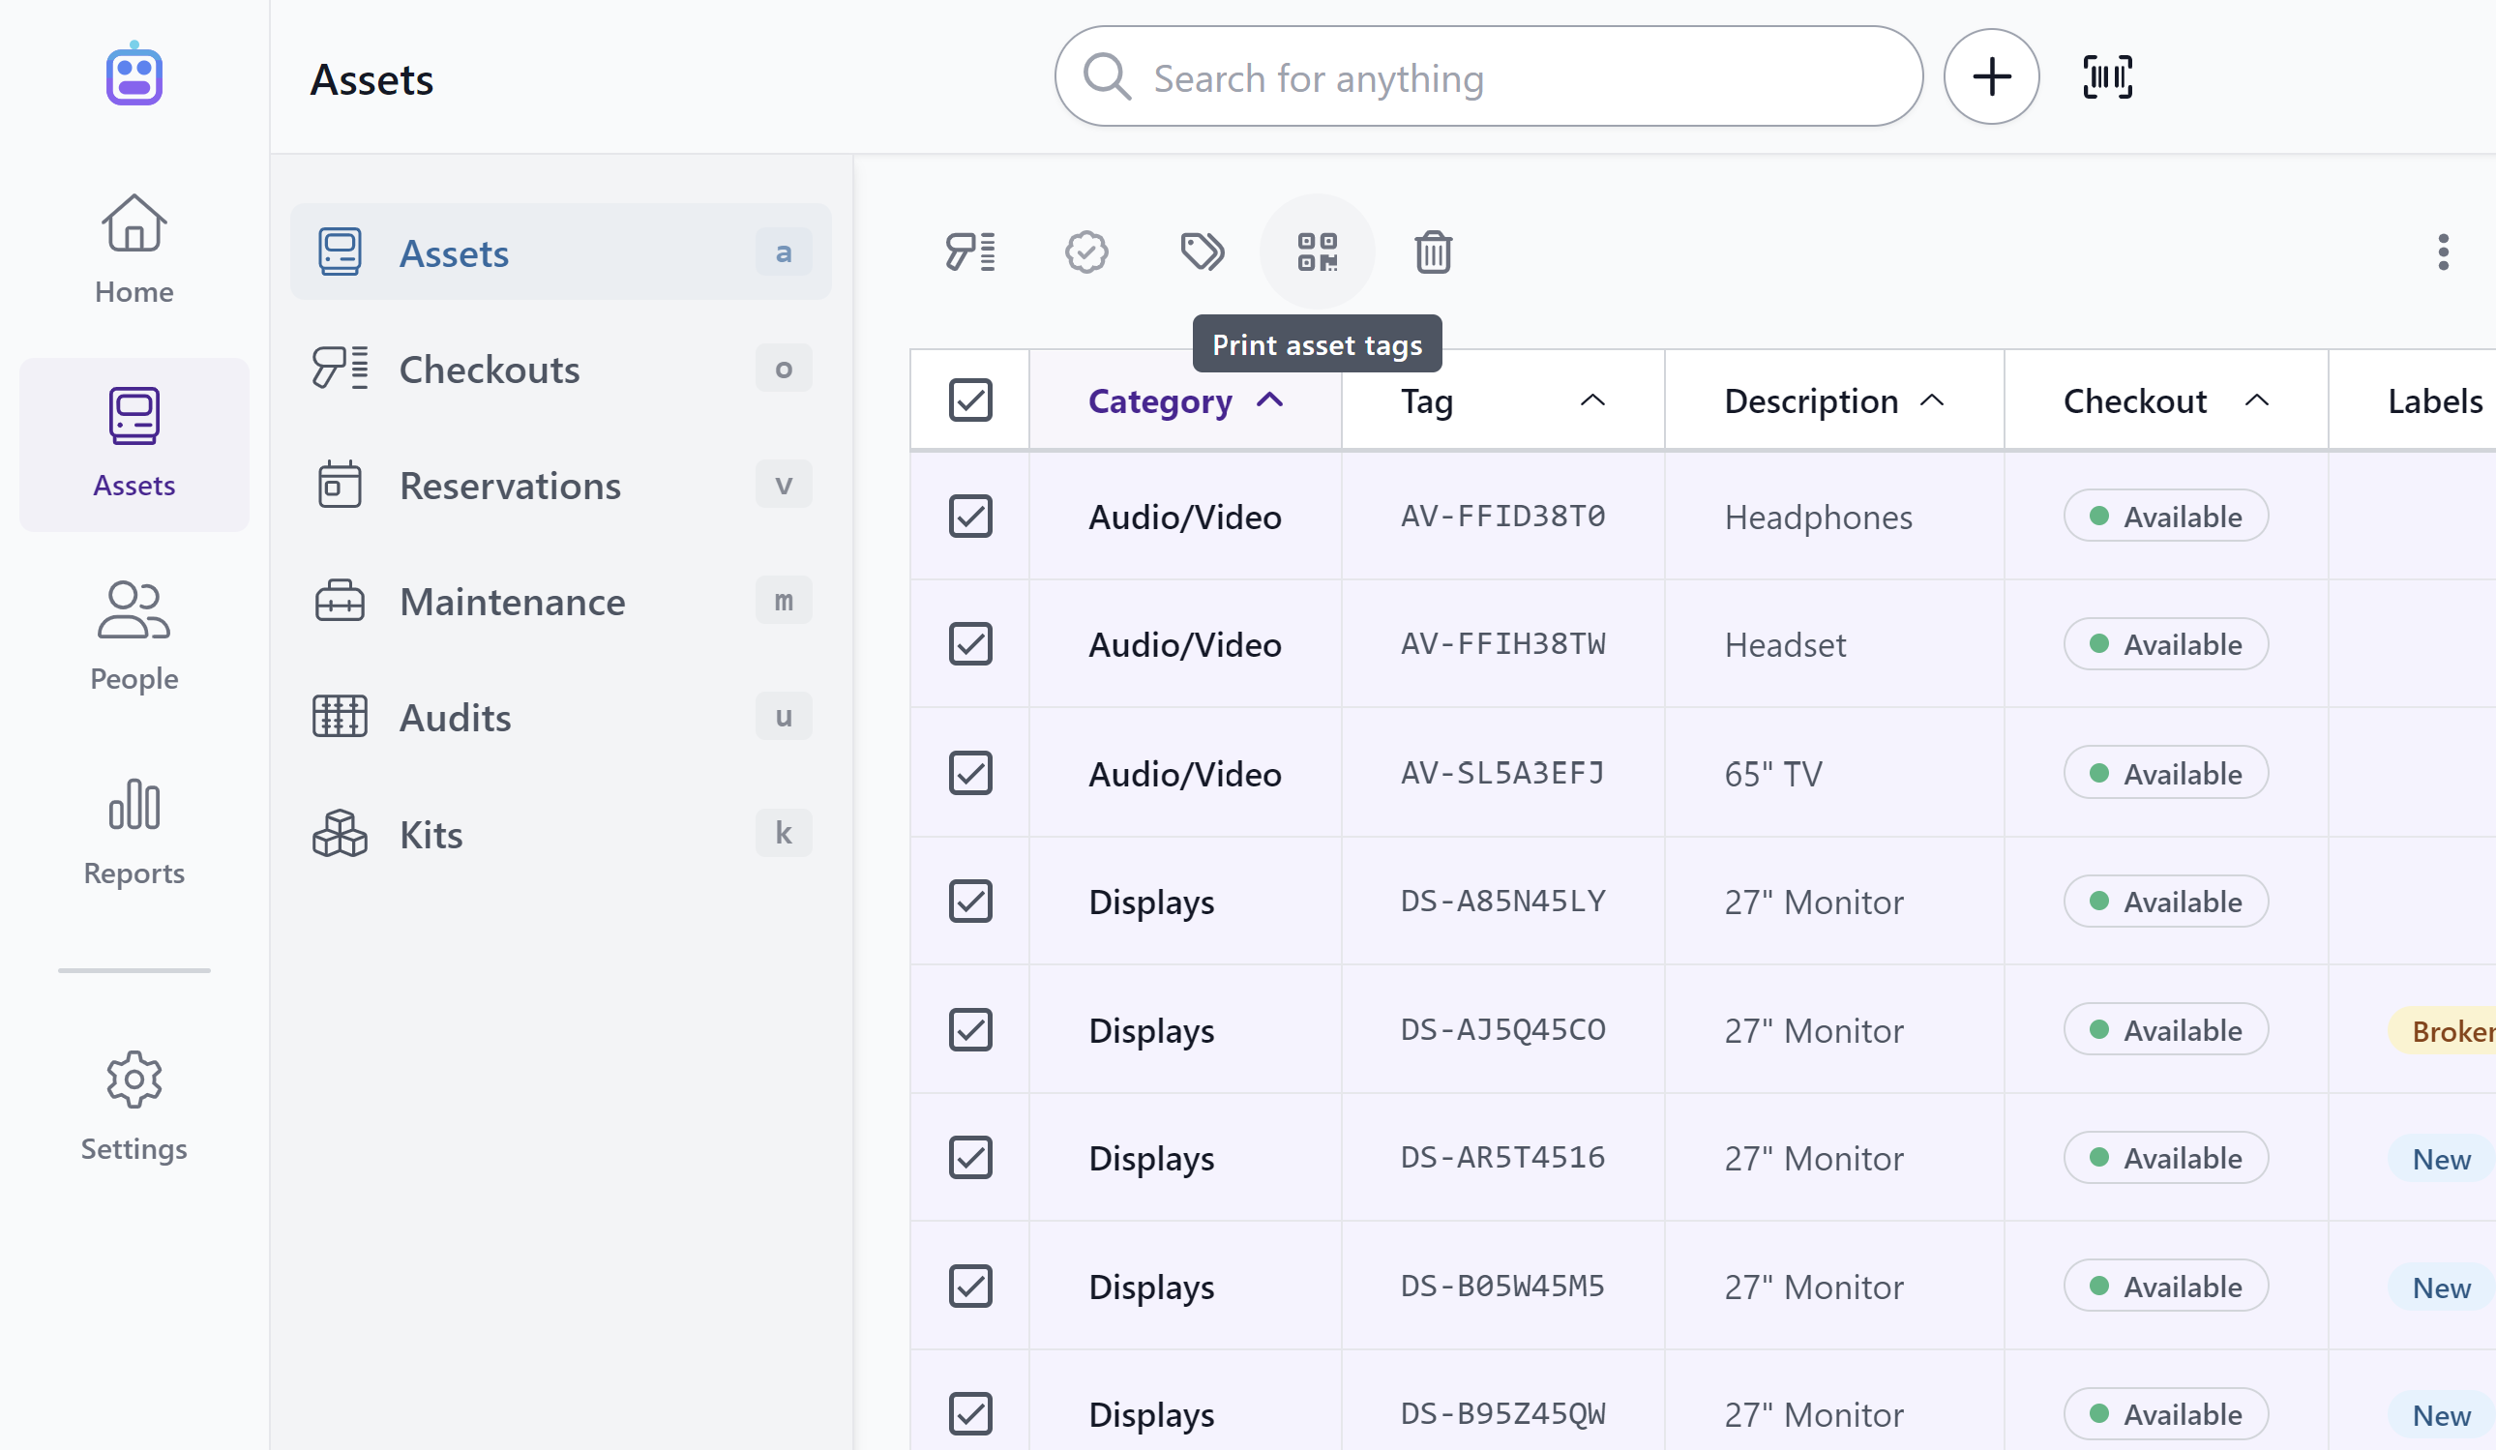2496x1450 pixels.
Task: Sort by the Description column header
Action: coord(1834,400)
